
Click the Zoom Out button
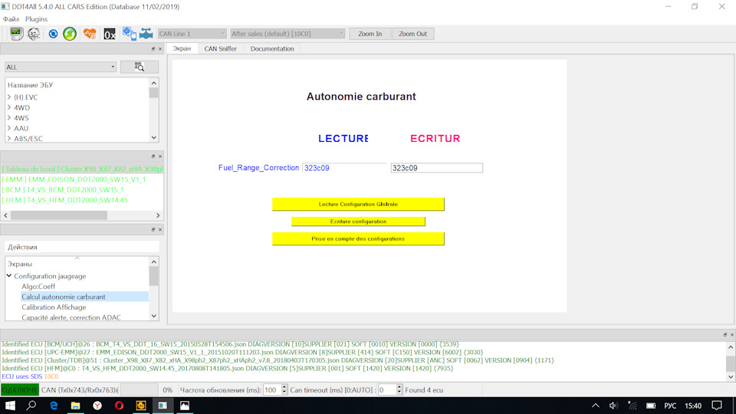[x=412, y=34]
